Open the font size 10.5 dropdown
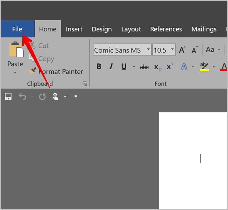The image size is (228, 210). click(172, 50)
